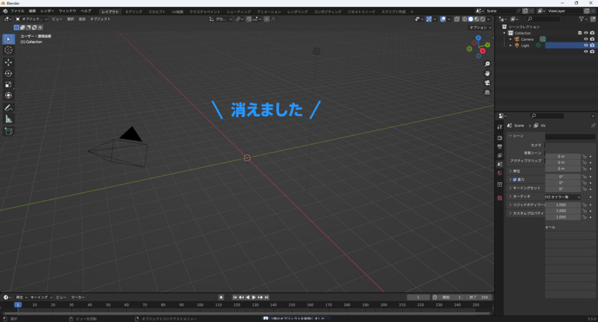Click the Options (オプション) button

click(480, 27)
